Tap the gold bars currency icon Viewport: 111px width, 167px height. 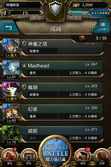(76, 5)
